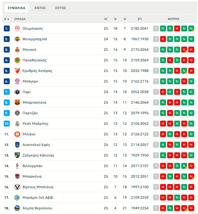Click the Fenerbahçe team logo
198x214 pixels.
coord(17,39)
